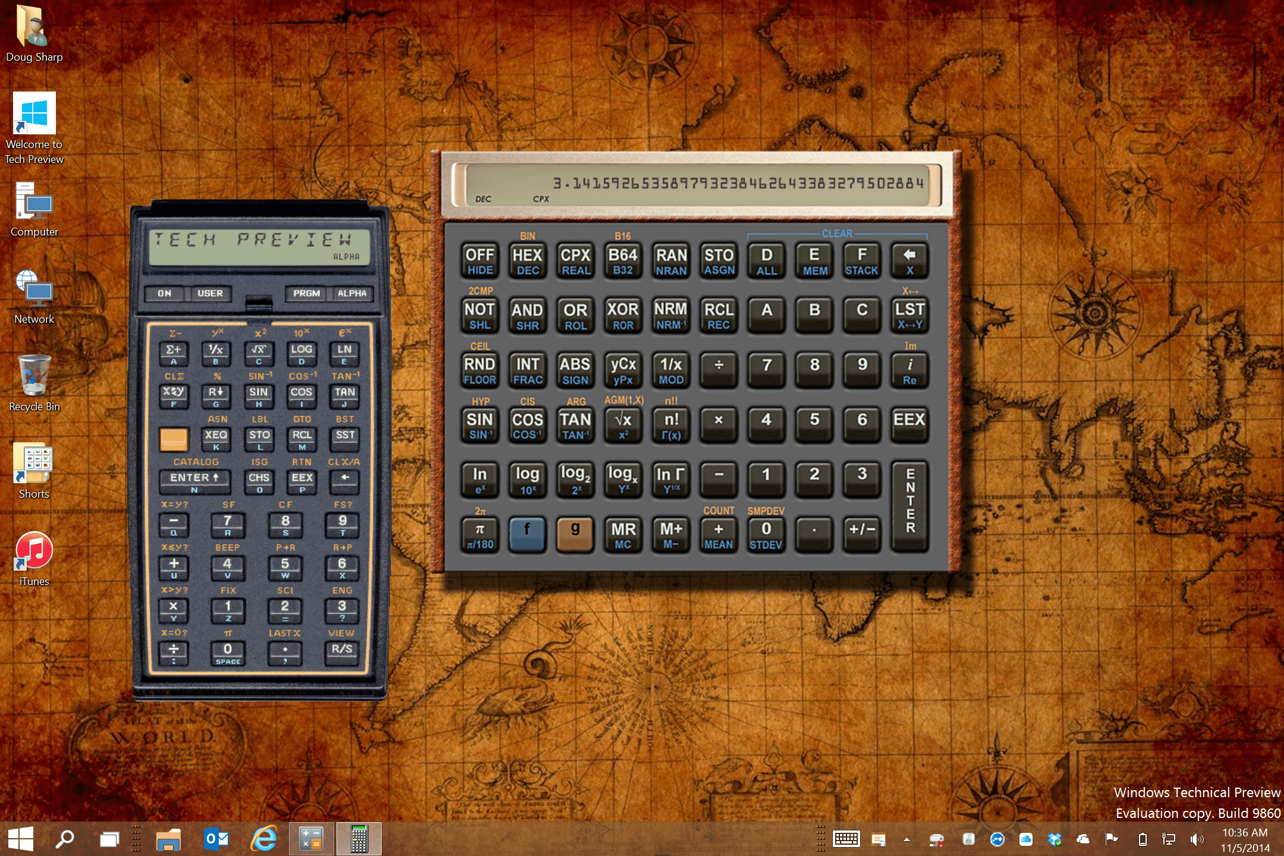The image size is (1284, 856).
Task: Toggle the ON key on HP-41 calculator
Action: click(165, 293)
